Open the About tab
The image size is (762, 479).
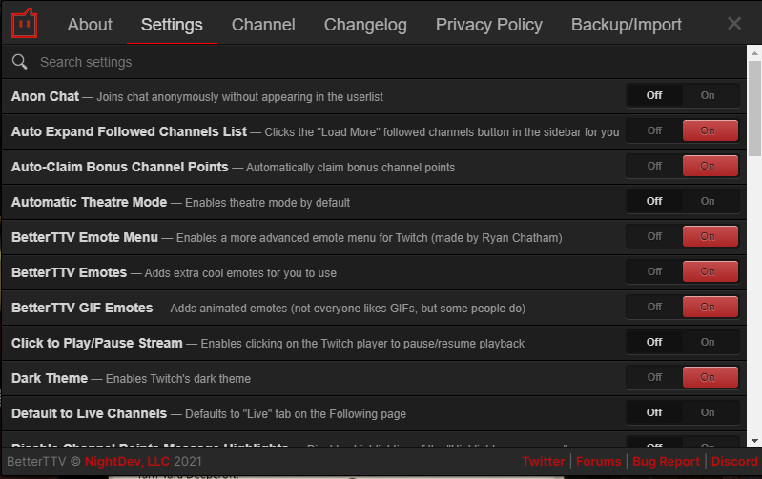[x=90, y=24]
